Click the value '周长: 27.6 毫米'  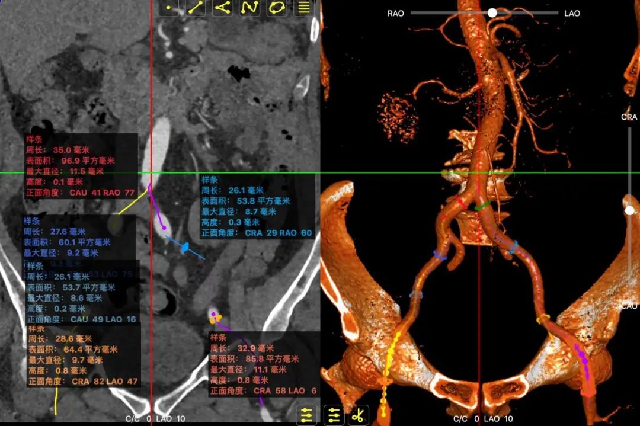[x=55, y=231]
